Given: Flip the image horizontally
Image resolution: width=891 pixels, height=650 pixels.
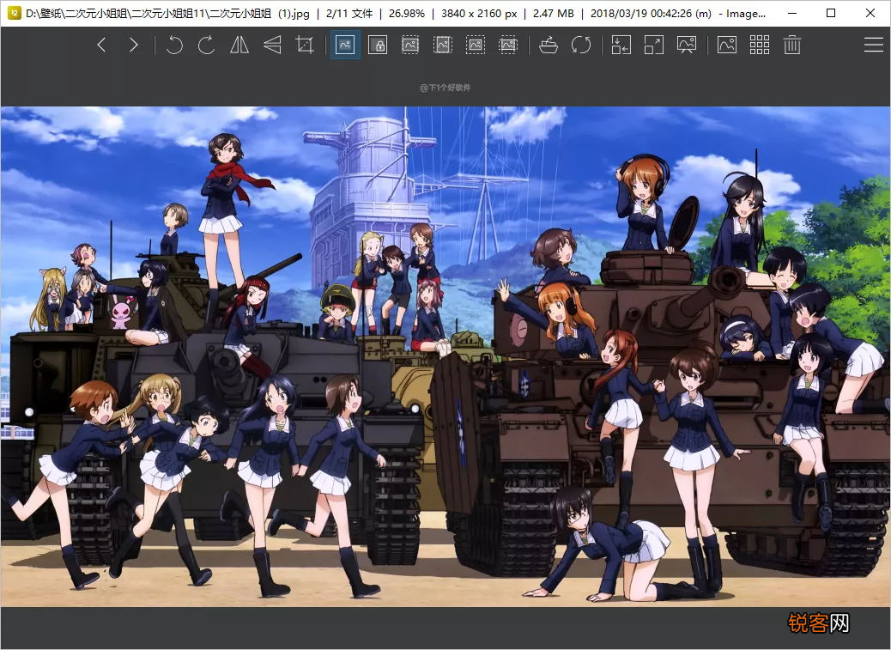Looking at the screenshot, I should (x=239, y=45).
